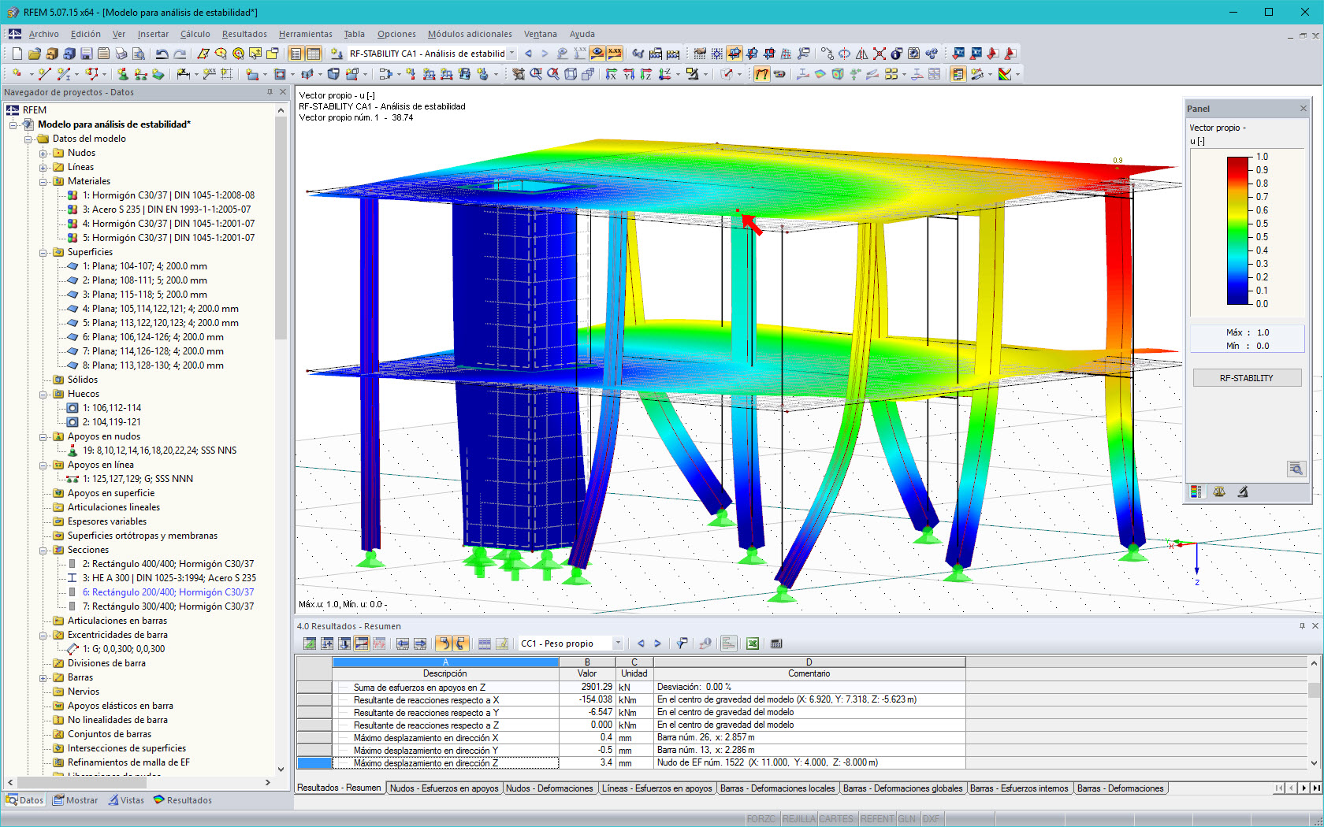The image size is (1324, 827).
Task: Click the Print icon in the toolbar
Action: tap(121, 54)
